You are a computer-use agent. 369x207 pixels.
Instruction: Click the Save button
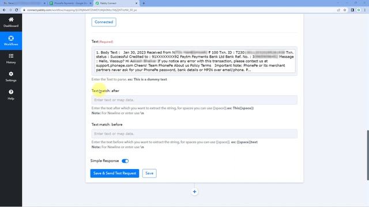(x=149, y=173)
